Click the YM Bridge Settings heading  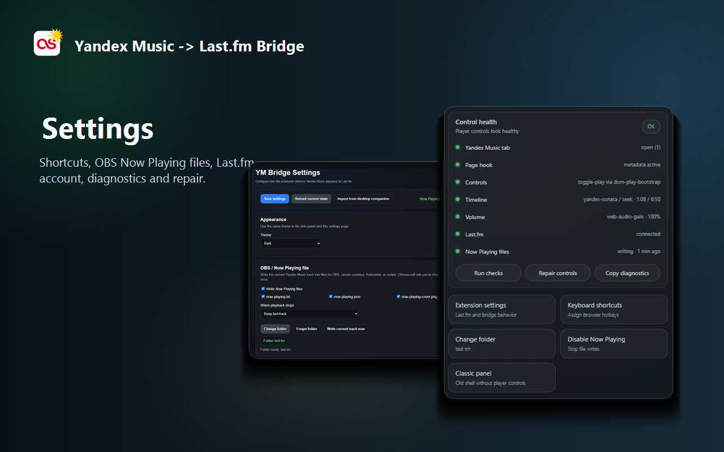(x=288, y=173)
